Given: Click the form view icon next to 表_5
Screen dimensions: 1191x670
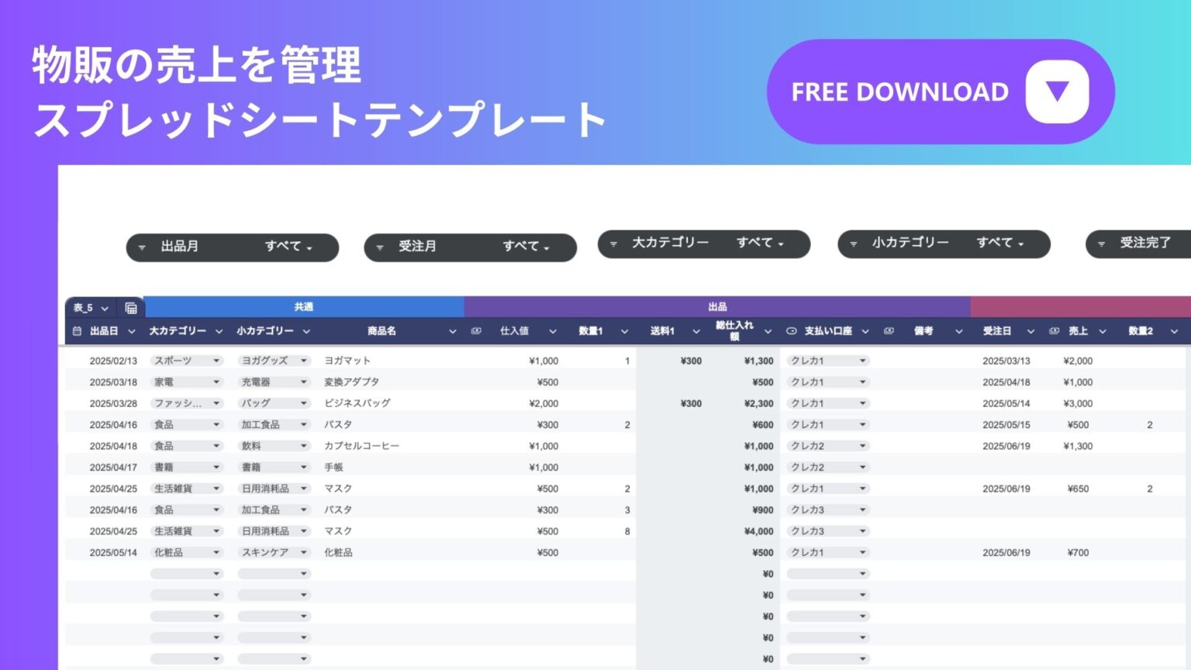Looking at the screenshot, I should [129, 306].
